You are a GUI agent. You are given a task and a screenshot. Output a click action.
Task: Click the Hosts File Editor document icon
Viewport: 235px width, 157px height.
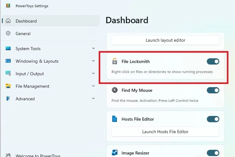click(115, 119)
